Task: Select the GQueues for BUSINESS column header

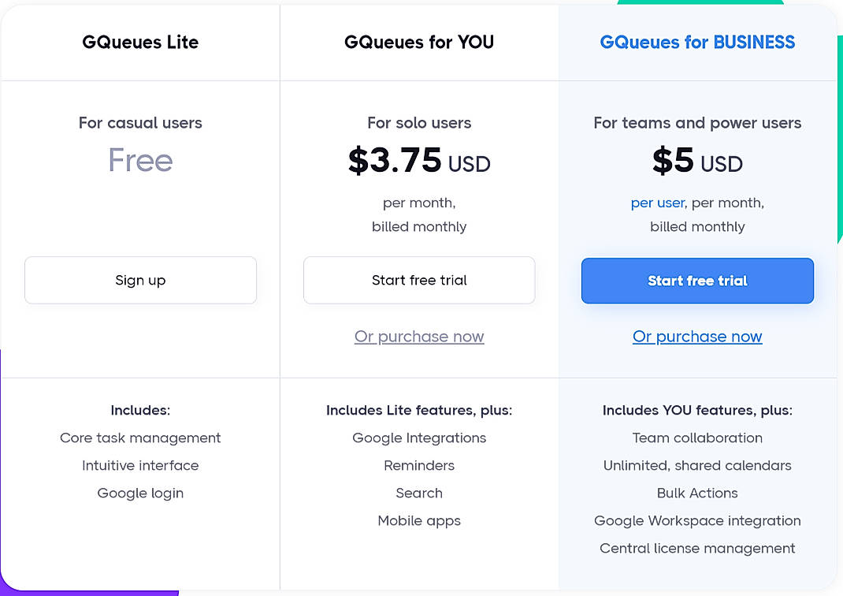Action: tap(697, 42)
